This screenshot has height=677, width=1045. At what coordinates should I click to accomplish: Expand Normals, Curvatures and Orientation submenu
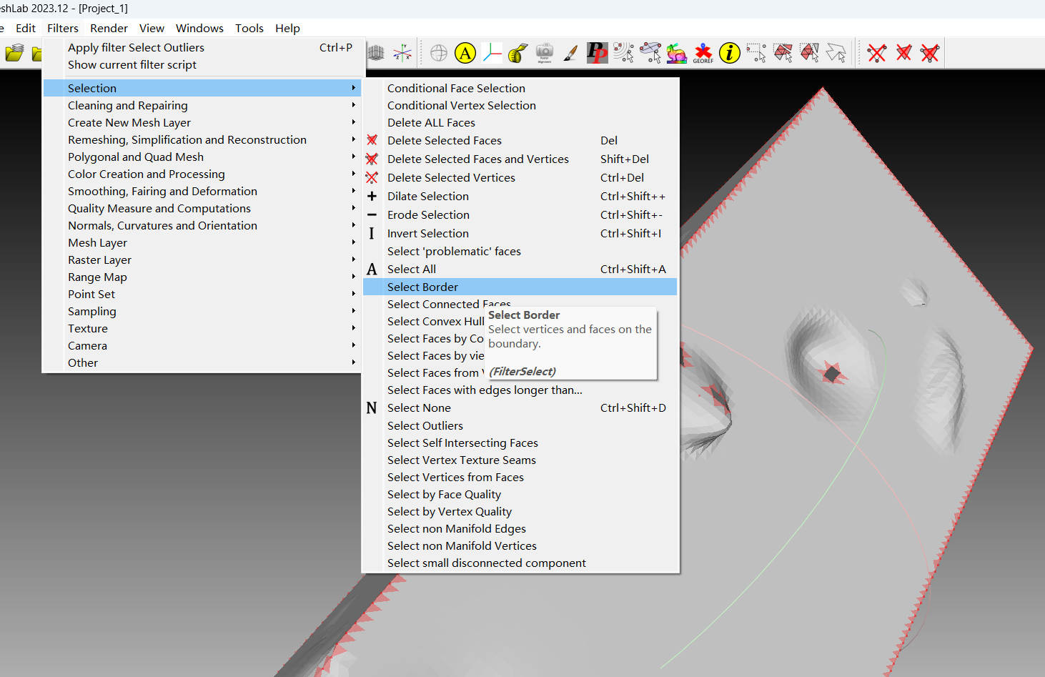pos(202,225)
